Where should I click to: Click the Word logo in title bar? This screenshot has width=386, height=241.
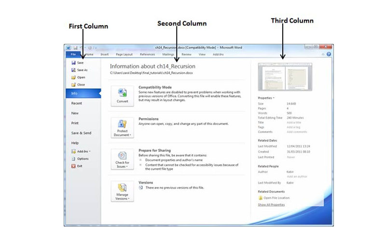pos(69,48)
